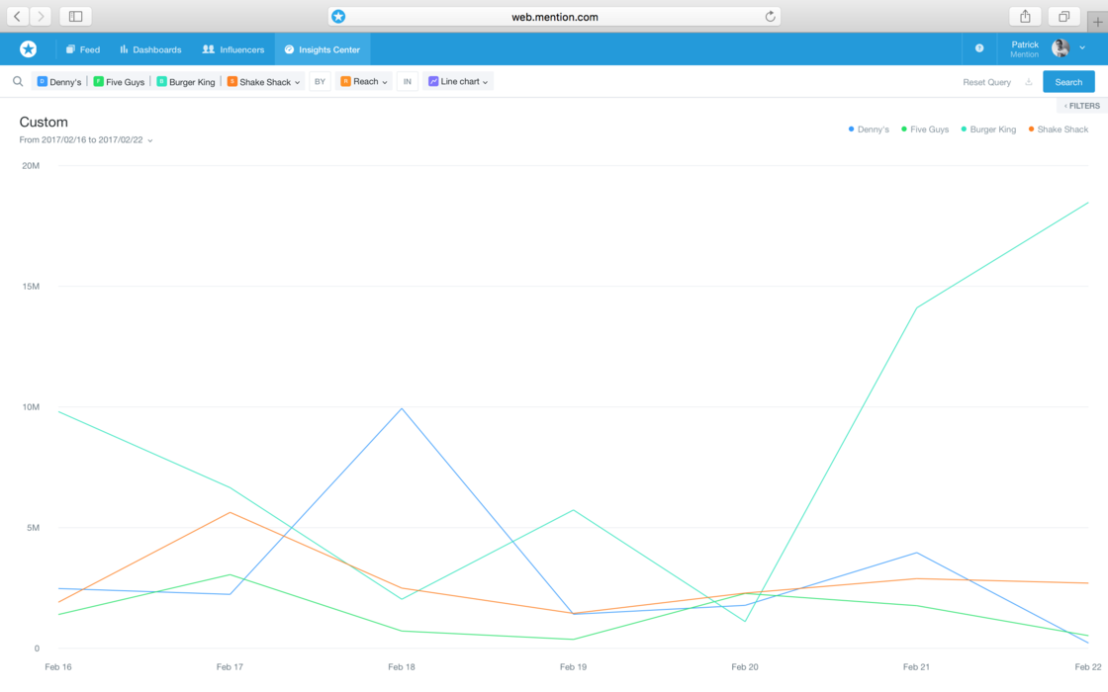The image size is (1108, 692).
Task: Switch to the Influencers tab
Action: pyautogui.click(x=233, y=49)
